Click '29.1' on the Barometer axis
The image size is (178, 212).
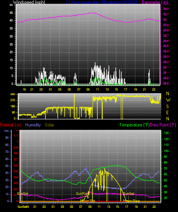[166, 67]
